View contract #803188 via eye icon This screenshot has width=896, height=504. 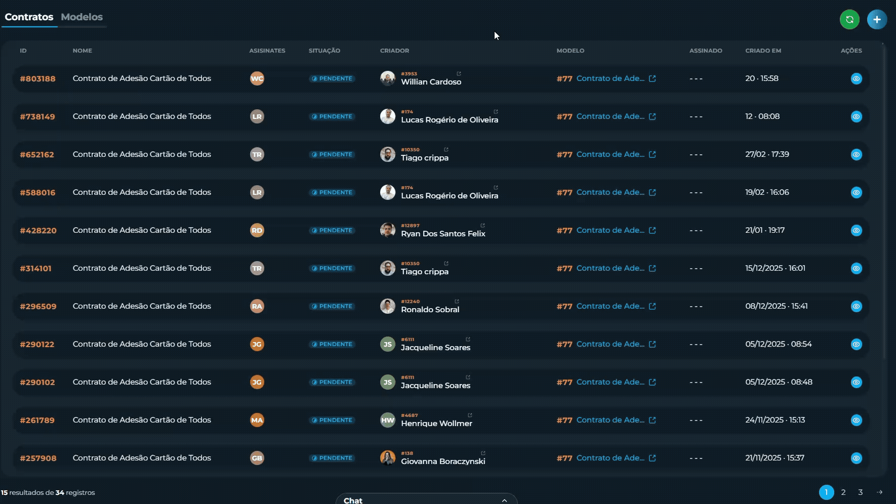click(x=856, y=78)
